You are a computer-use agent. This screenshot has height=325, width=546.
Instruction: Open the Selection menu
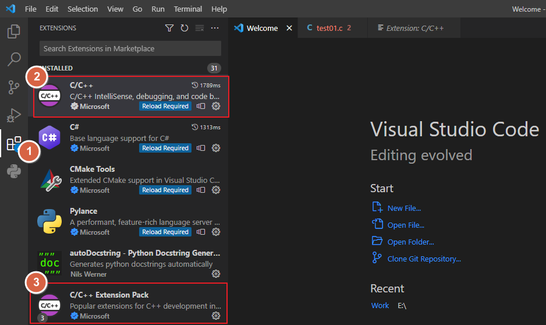point(83,9)
